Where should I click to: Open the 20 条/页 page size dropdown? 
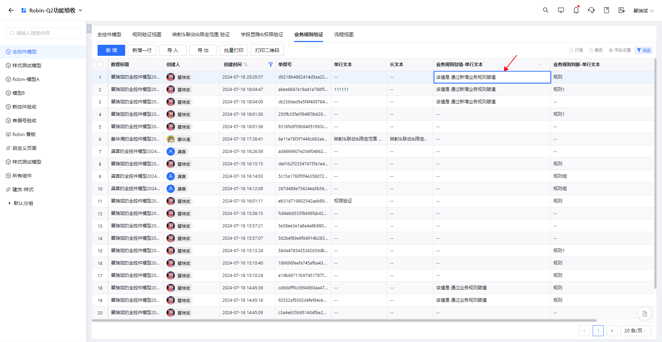coord(635,331)
